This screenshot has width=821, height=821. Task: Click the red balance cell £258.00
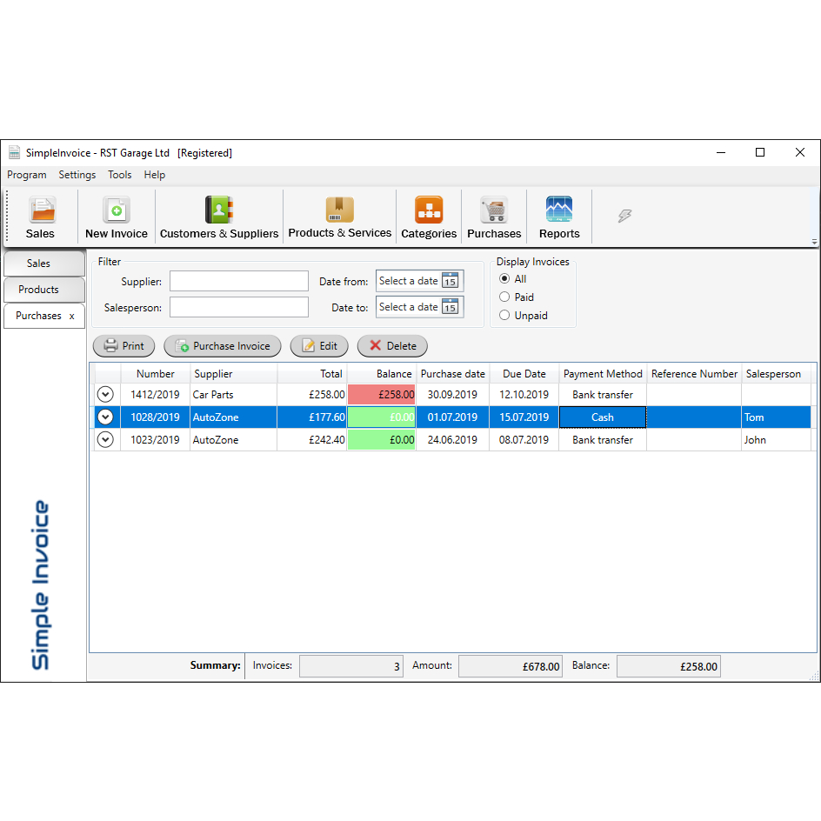[x=382, y=395]
